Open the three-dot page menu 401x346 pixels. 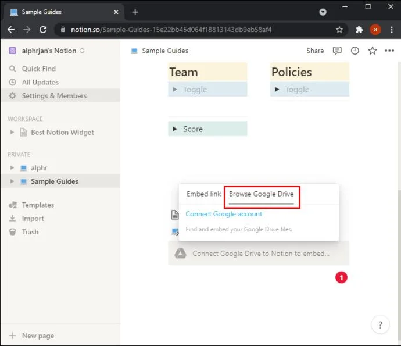389,51
